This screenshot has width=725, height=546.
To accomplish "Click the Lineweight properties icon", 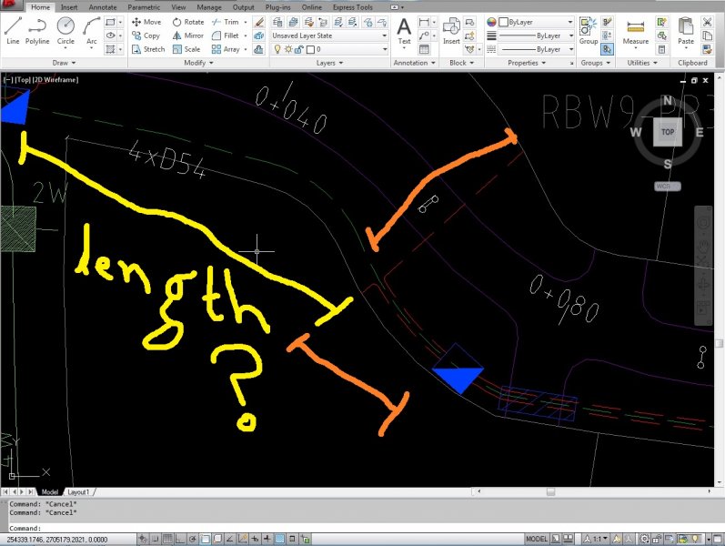I will 491,35.
